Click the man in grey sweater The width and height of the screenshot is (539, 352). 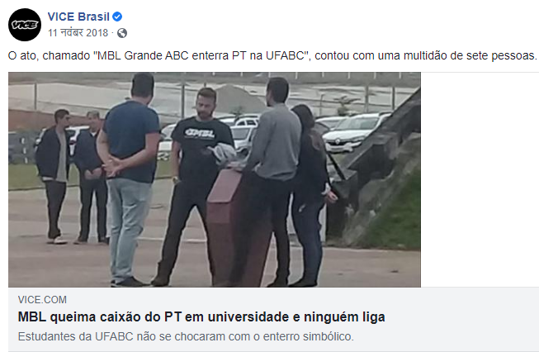273,179
